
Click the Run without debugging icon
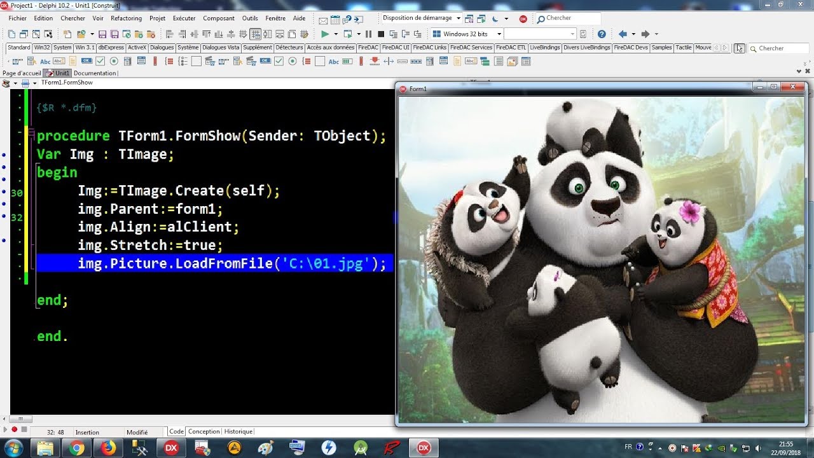[348, 34]
